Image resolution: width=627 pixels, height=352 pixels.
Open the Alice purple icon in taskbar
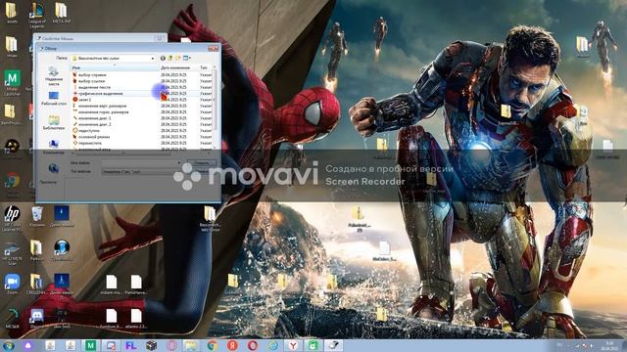pyautogui.click(x=28, y=345)
